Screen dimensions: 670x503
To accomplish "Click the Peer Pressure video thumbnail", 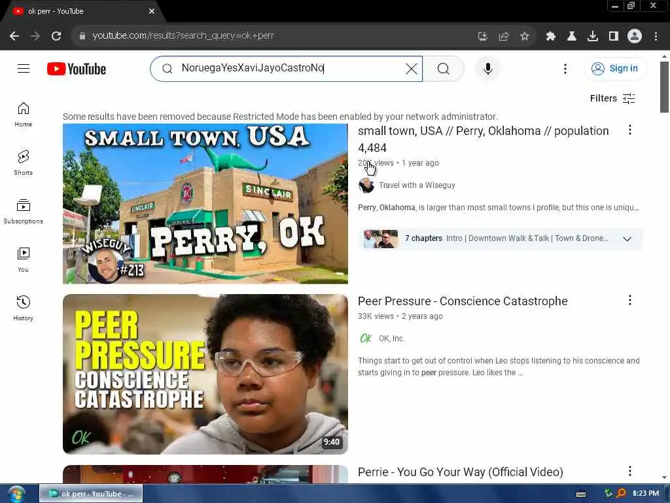I will tap(205, 374).
